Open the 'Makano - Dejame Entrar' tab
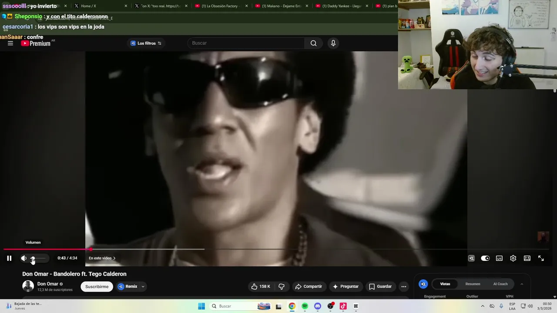Image resolution: width=557 pixels, height=313 pixels. [x=282, y=6]
